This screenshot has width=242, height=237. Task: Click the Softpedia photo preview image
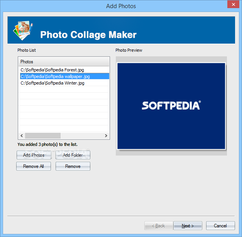[x=171, y=106]
